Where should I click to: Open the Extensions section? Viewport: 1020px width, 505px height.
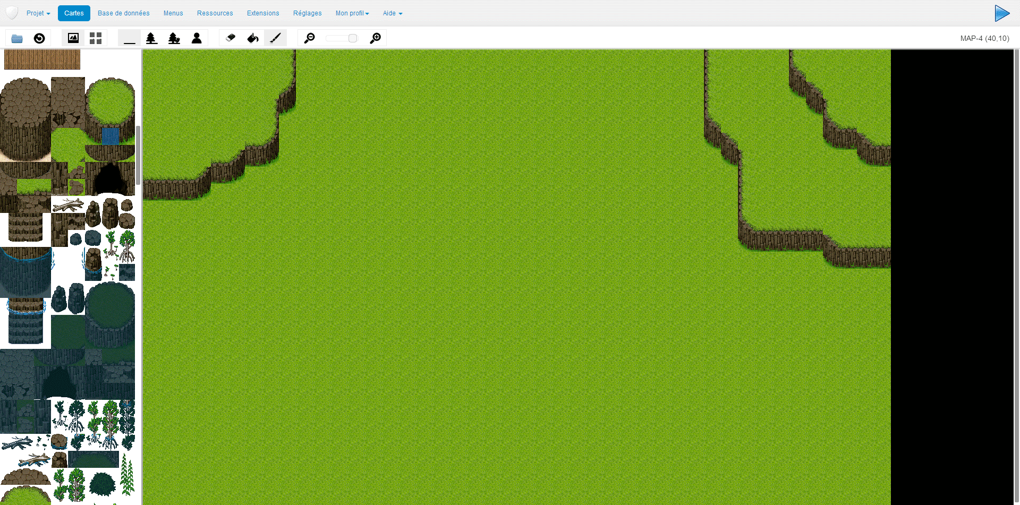(x=263, y=13)
